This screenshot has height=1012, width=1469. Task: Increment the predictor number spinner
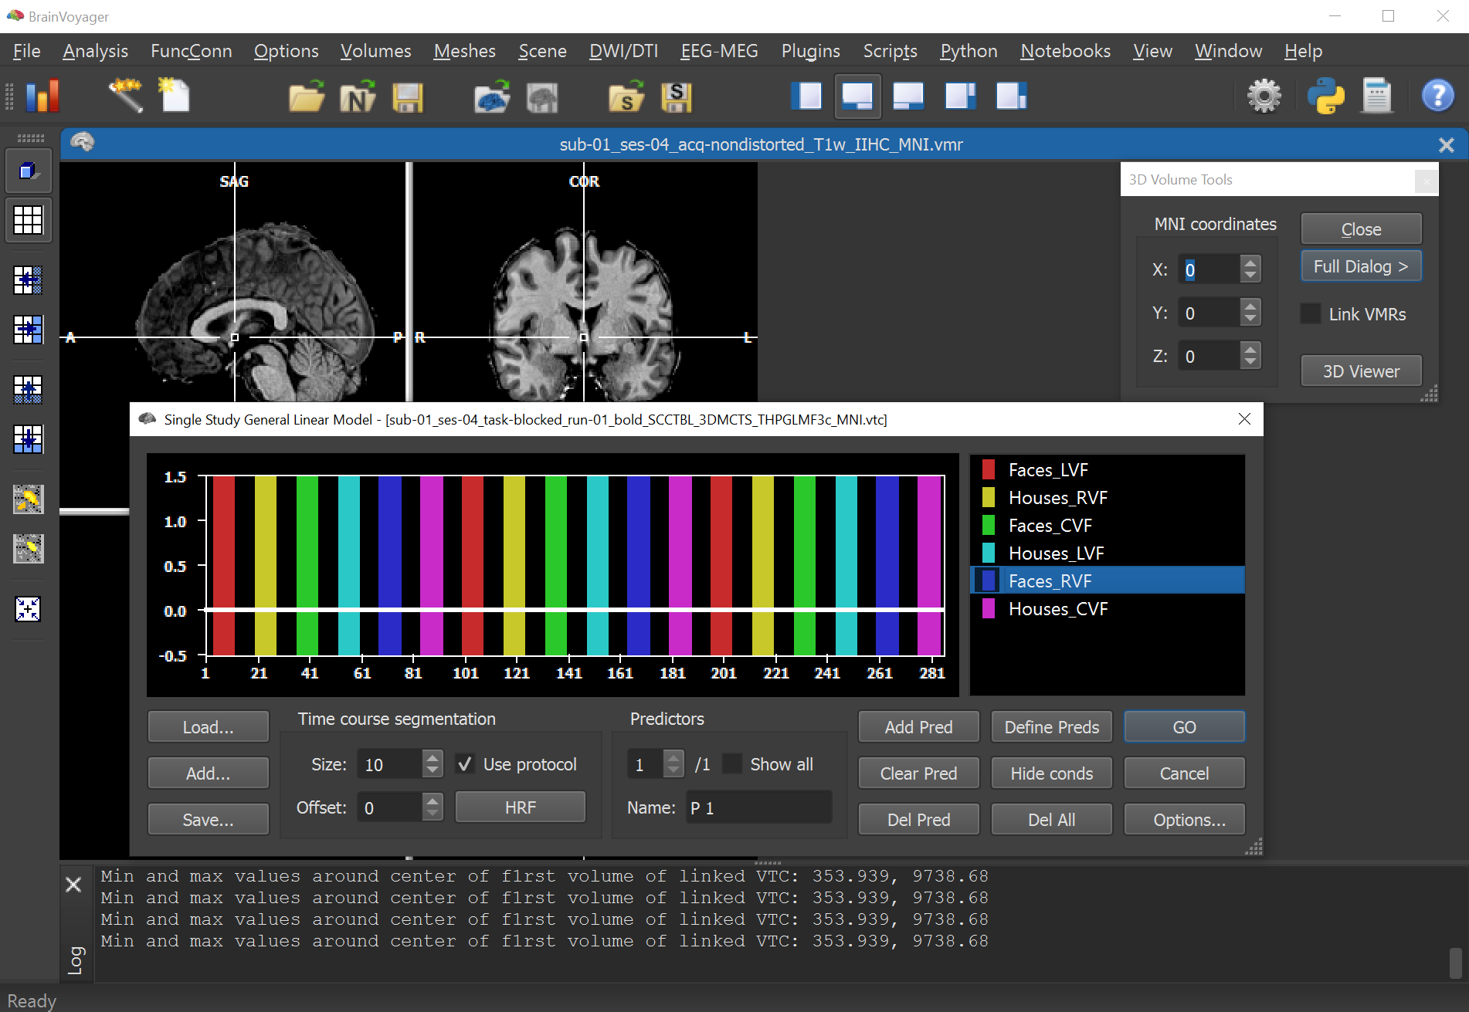pos(673,757)
